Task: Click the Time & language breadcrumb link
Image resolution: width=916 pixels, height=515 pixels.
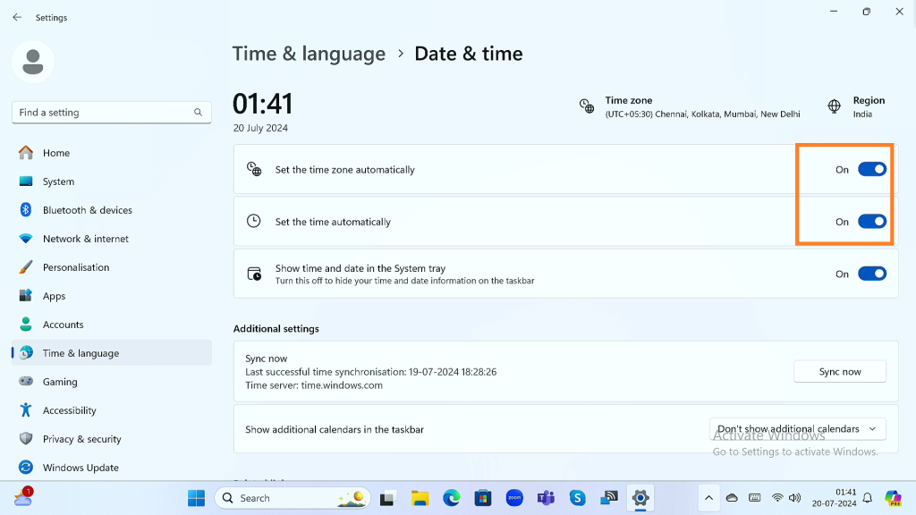Action: point(309,54)
